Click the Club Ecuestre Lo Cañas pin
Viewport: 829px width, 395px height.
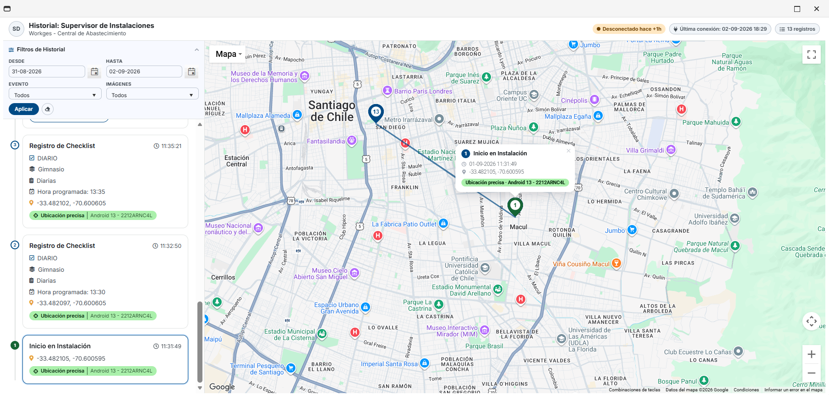[x=738, y=351]
